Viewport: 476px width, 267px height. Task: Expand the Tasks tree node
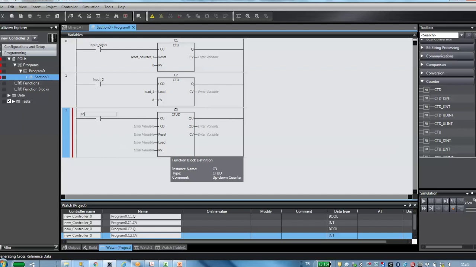click(13, 101)
